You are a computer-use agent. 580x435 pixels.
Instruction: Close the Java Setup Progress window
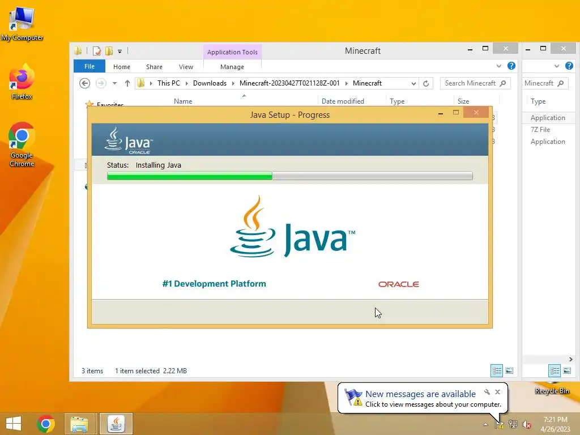476,113
